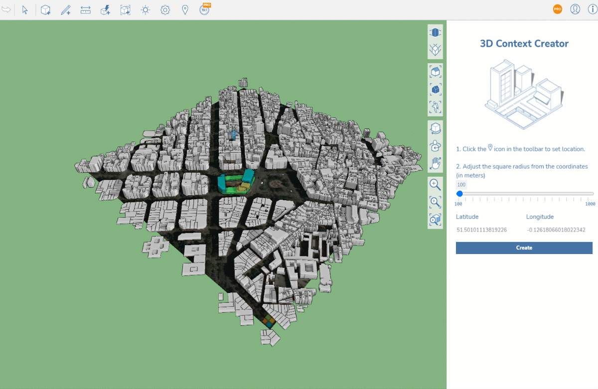
Task: Toggle the wireframe axonometric view icon
Action: click(435, 50)
